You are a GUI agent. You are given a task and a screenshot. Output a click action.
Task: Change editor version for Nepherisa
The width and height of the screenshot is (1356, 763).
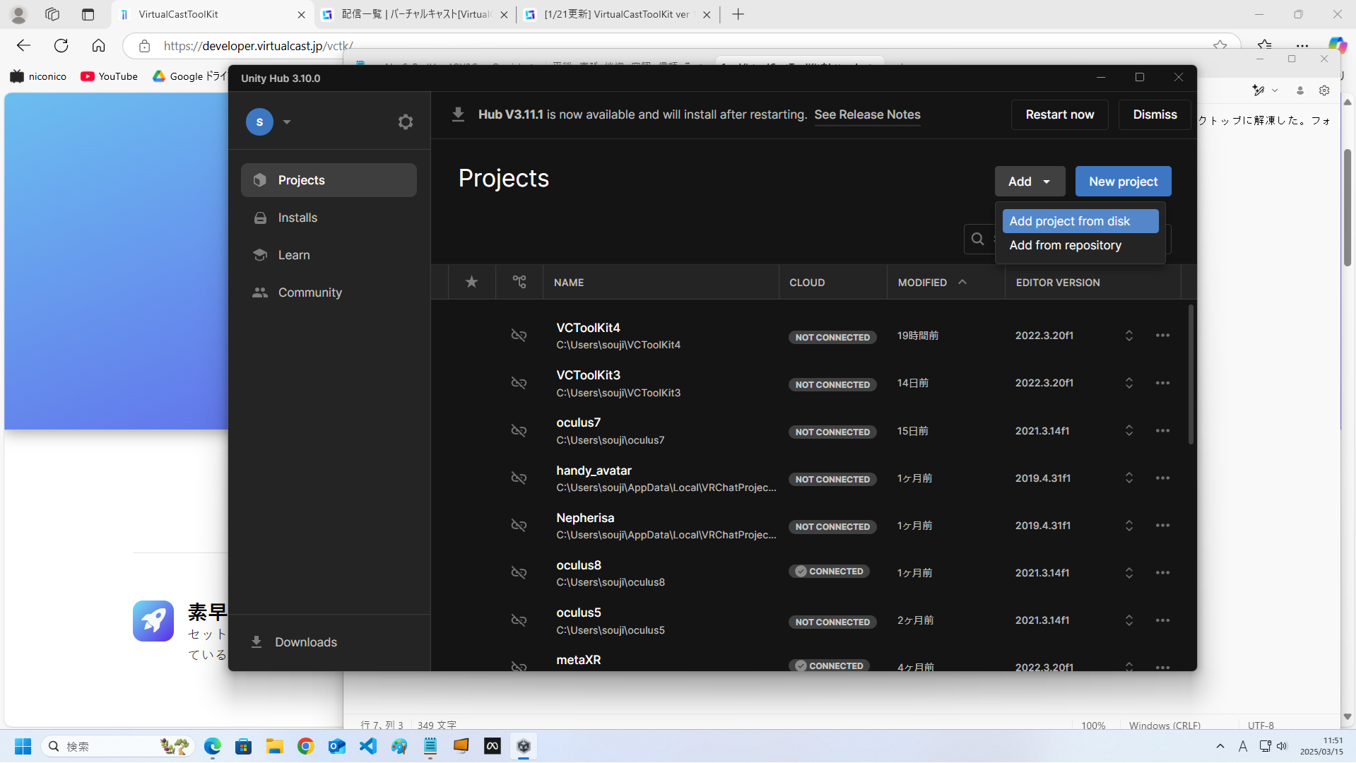coord(1128,526)
